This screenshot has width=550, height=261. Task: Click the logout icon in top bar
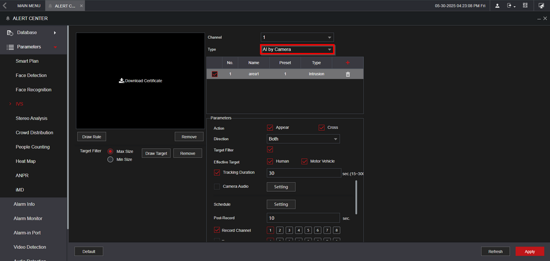tap(510, 5)
